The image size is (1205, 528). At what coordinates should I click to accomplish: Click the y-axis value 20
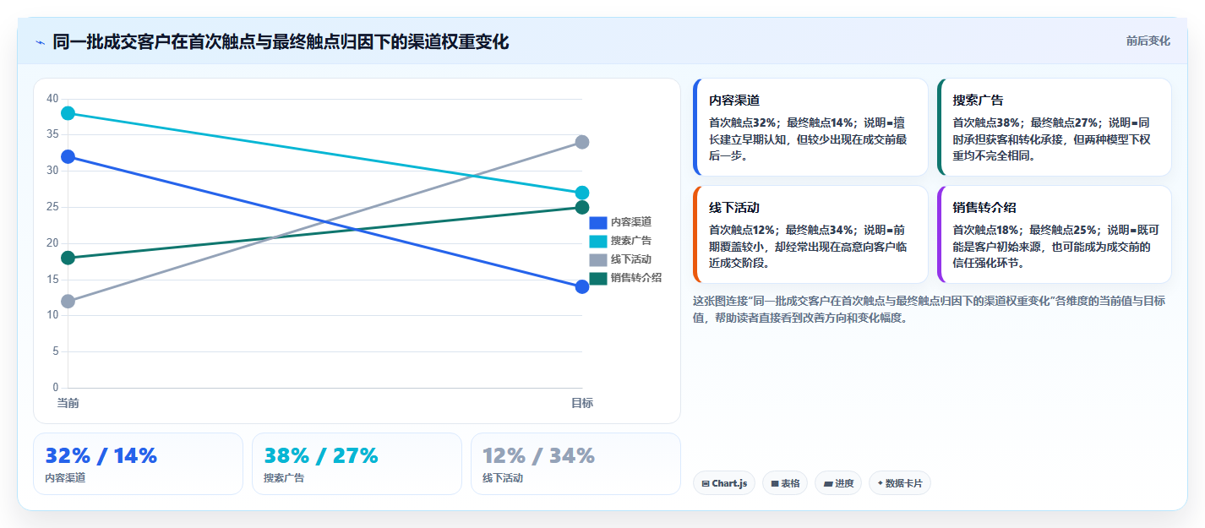click(52, 243)
